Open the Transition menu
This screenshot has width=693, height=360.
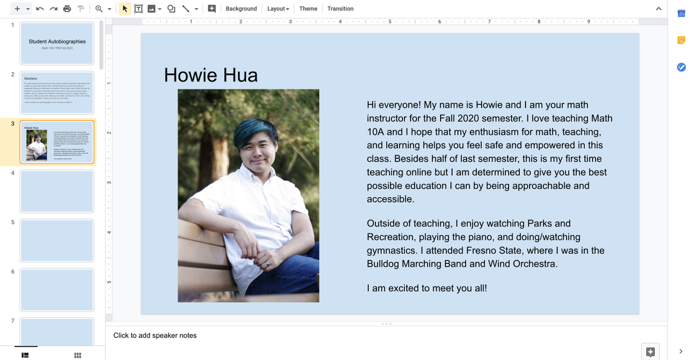pyautogui.click(x=340, y=8)
